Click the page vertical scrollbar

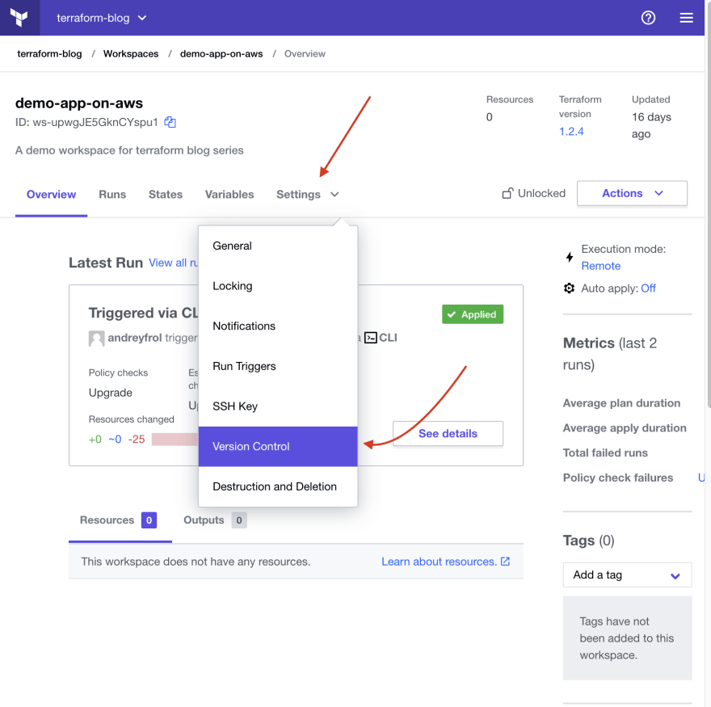tap(709, 204)
